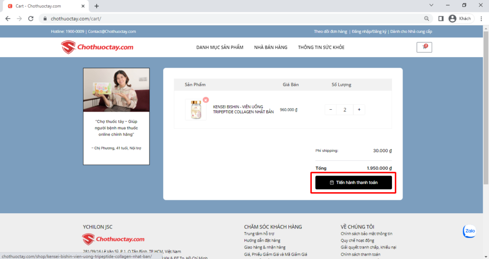Open DANH MỤC SẢN PHẨM menu

[220, 47]
